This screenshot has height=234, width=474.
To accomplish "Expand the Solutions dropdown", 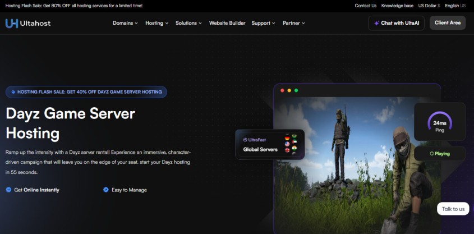I will [188, 23].
